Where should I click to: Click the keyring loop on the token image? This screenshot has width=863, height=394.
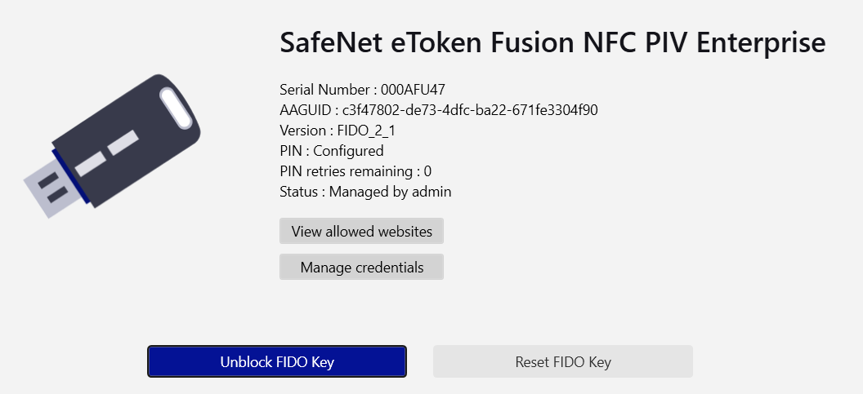[x=175, y=108]
